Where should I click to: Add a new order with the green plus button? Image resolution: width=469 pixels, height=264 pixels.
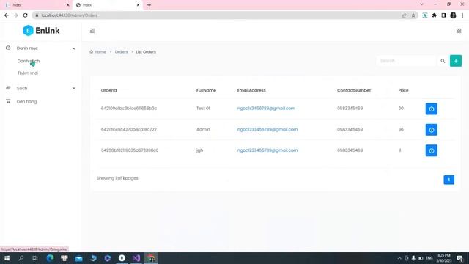coord(456,61)
